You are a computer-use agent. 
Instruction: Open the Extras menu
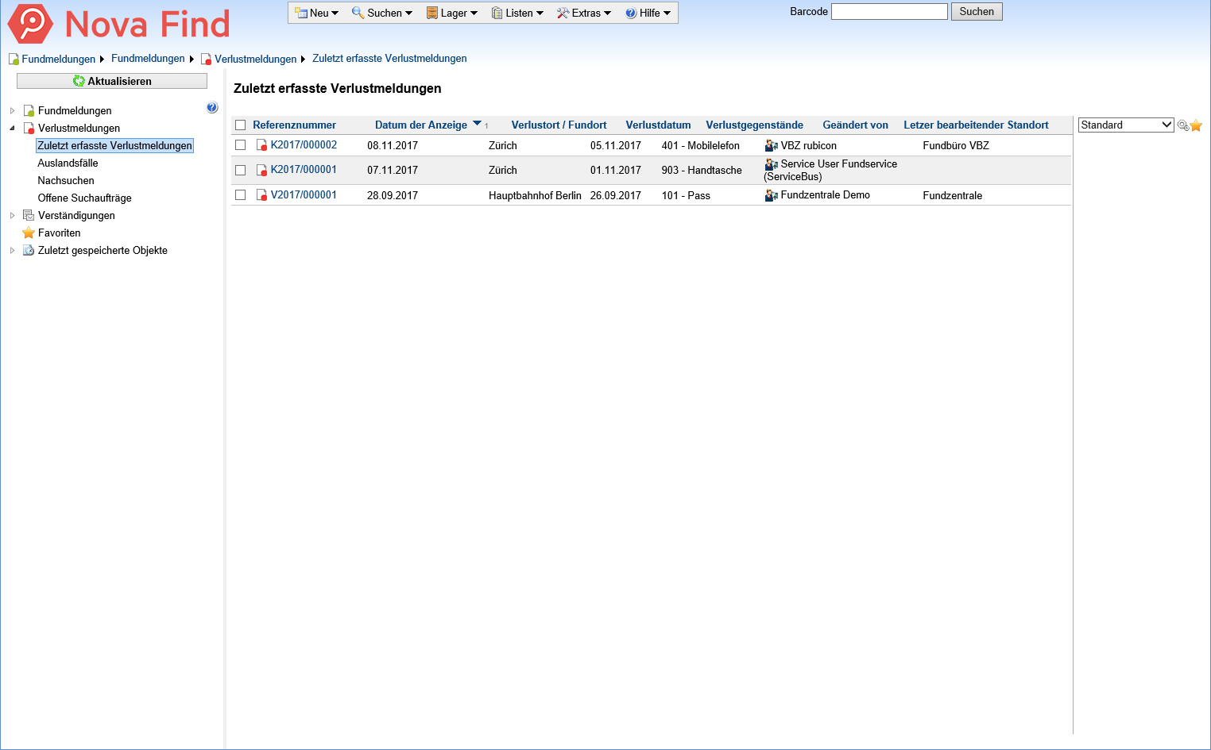click(584, 13)
